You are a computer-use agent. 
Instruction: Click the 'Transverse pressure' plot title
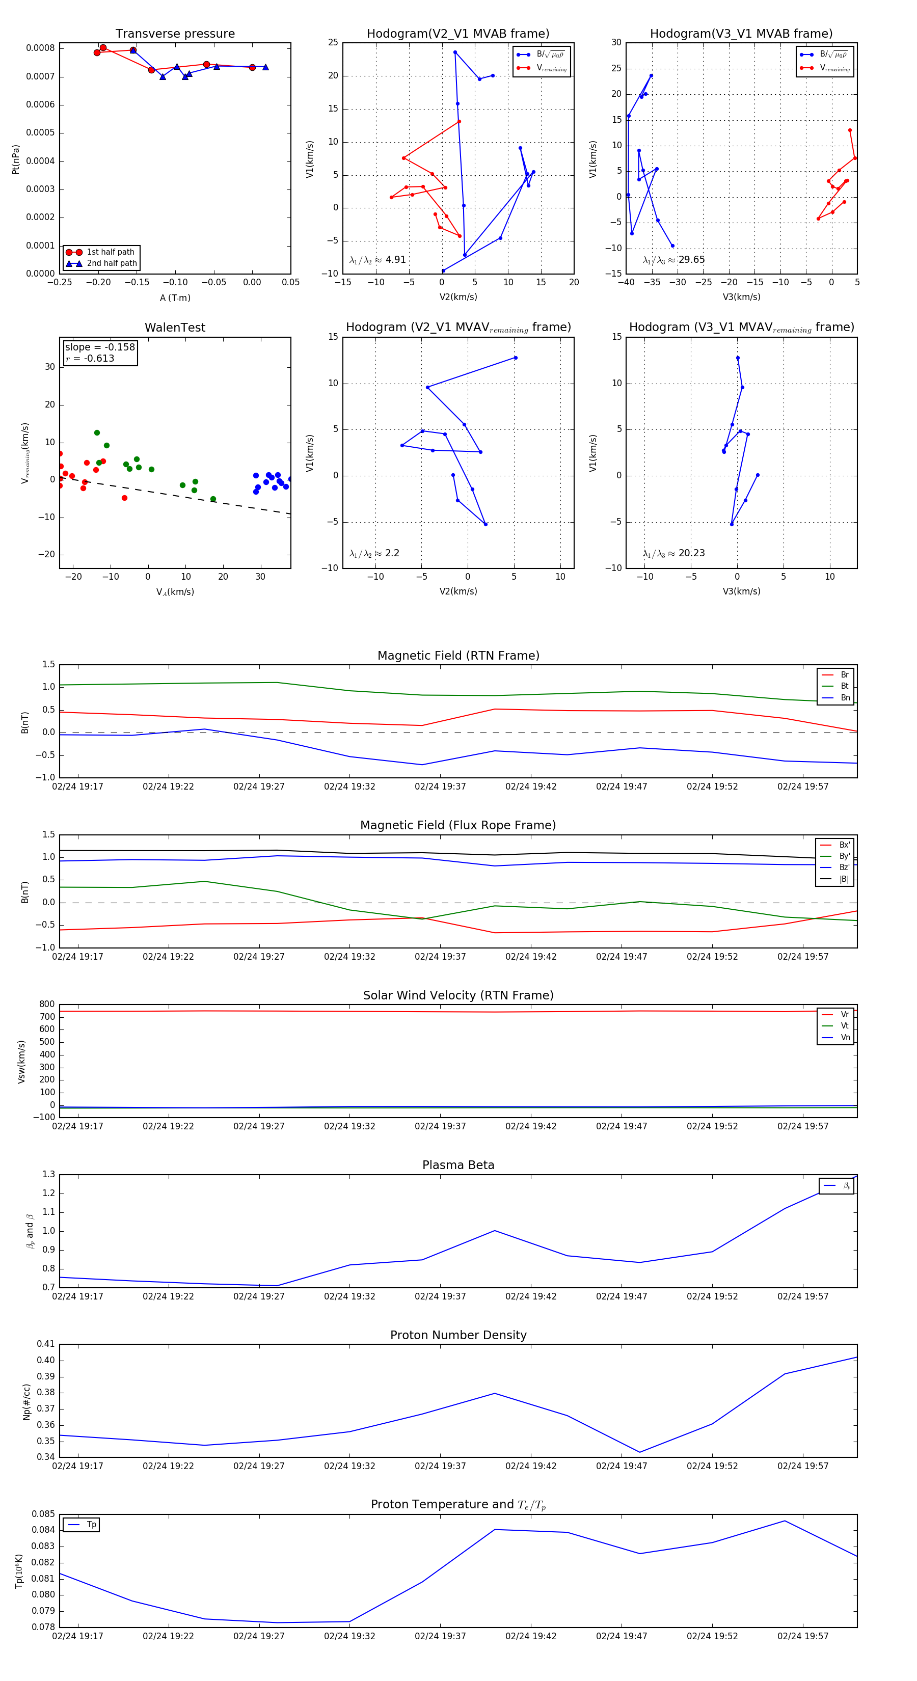click(175, 34)
